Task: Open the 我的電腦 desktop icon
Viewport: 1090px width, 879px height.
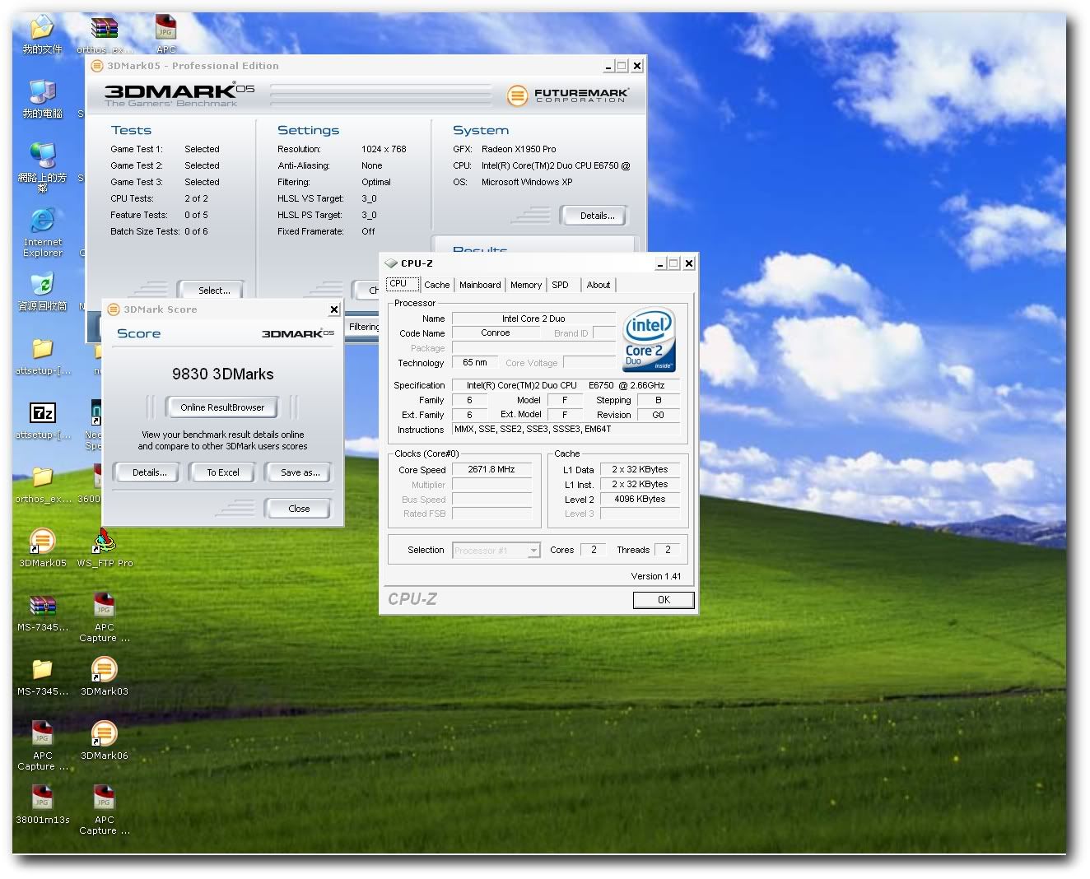Action: [x=42, y=92]
